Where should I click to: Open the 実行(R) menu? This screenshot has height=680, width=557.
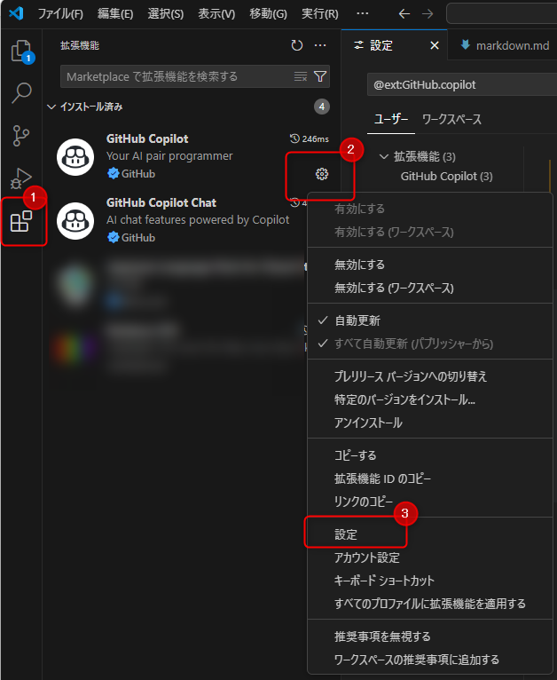(319, 14)
